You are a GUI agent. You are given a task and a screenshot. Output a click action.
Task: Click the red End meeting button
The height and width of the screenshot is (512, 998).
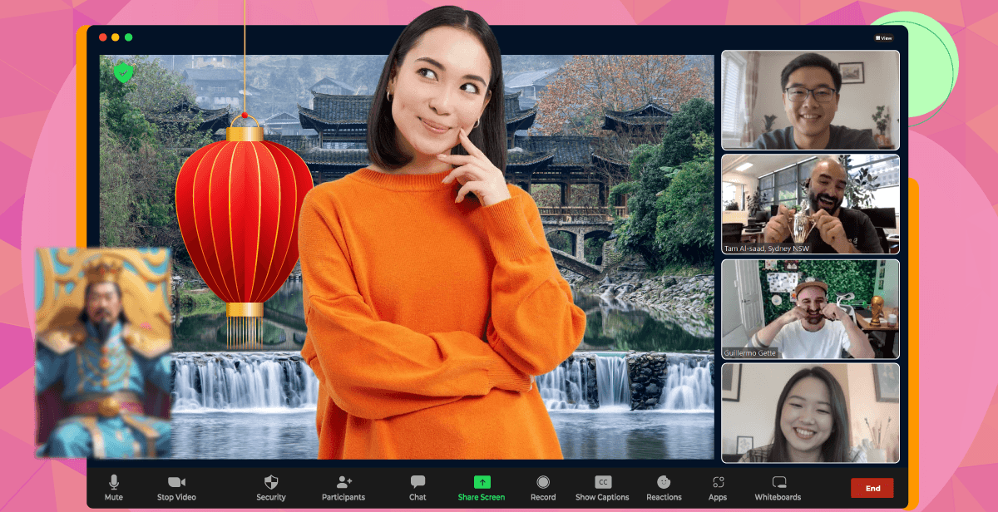(872, 489)
